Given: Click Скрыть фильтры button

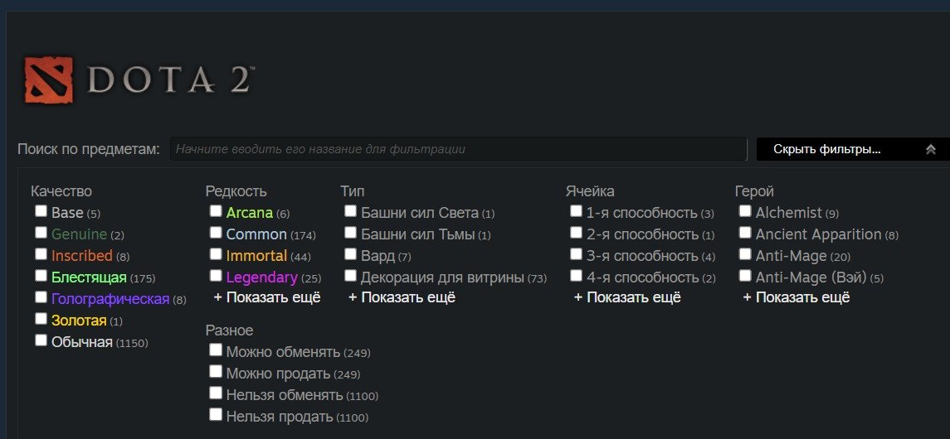Looking at the screenshot, I should click(x=853, y=149).
